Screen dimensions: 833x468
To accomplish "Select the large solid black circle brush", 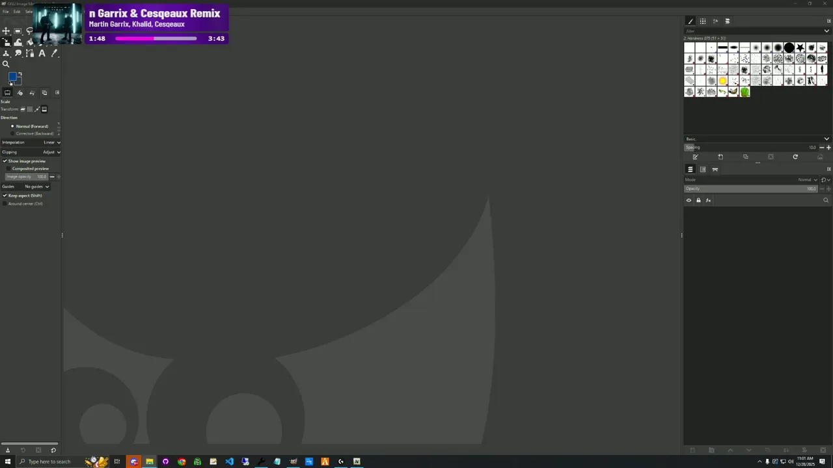I will click(789, 47).
